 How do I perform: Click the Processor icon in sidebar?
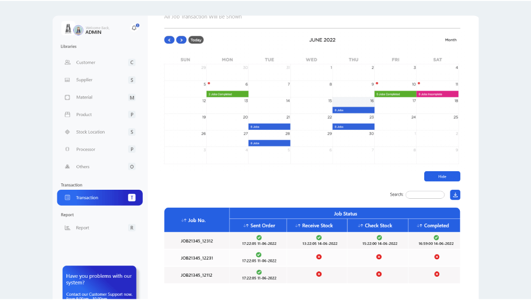point(67,149)
